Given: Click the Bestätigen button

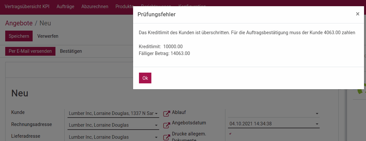Looking at the screenshot, I should (x=71, y=51).
